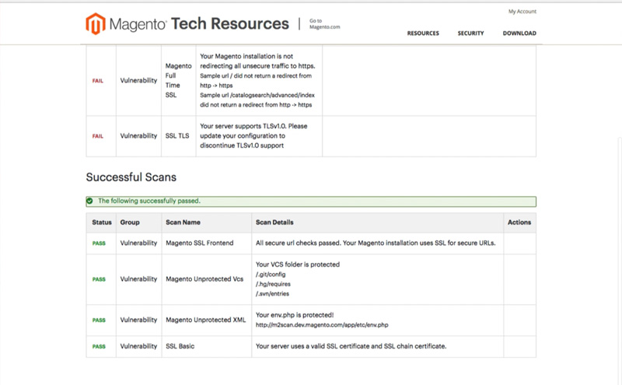
Task: Click Vulnerability group in Magento Unprotected Vcs row
Action: (138, 279)
